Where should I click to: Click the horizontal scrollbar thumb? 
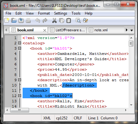tap(19, 110)
